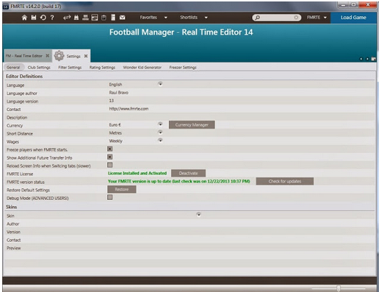Open the Freezer Settings tab
The height and width of the screenshot is (292, 379).
pyautogui.click(x=183, y=67)
